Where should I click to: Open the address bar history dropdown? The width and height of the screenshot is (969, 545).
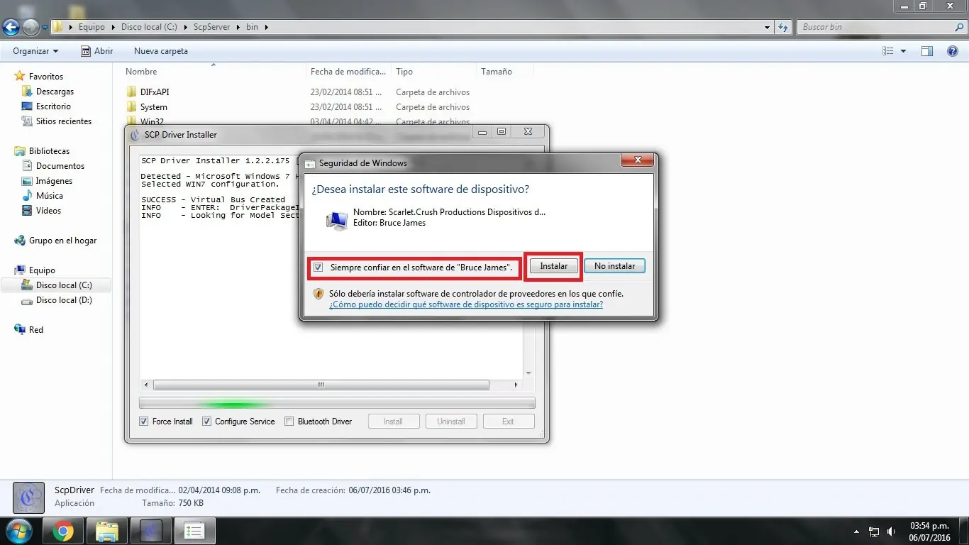pos(768,27)
